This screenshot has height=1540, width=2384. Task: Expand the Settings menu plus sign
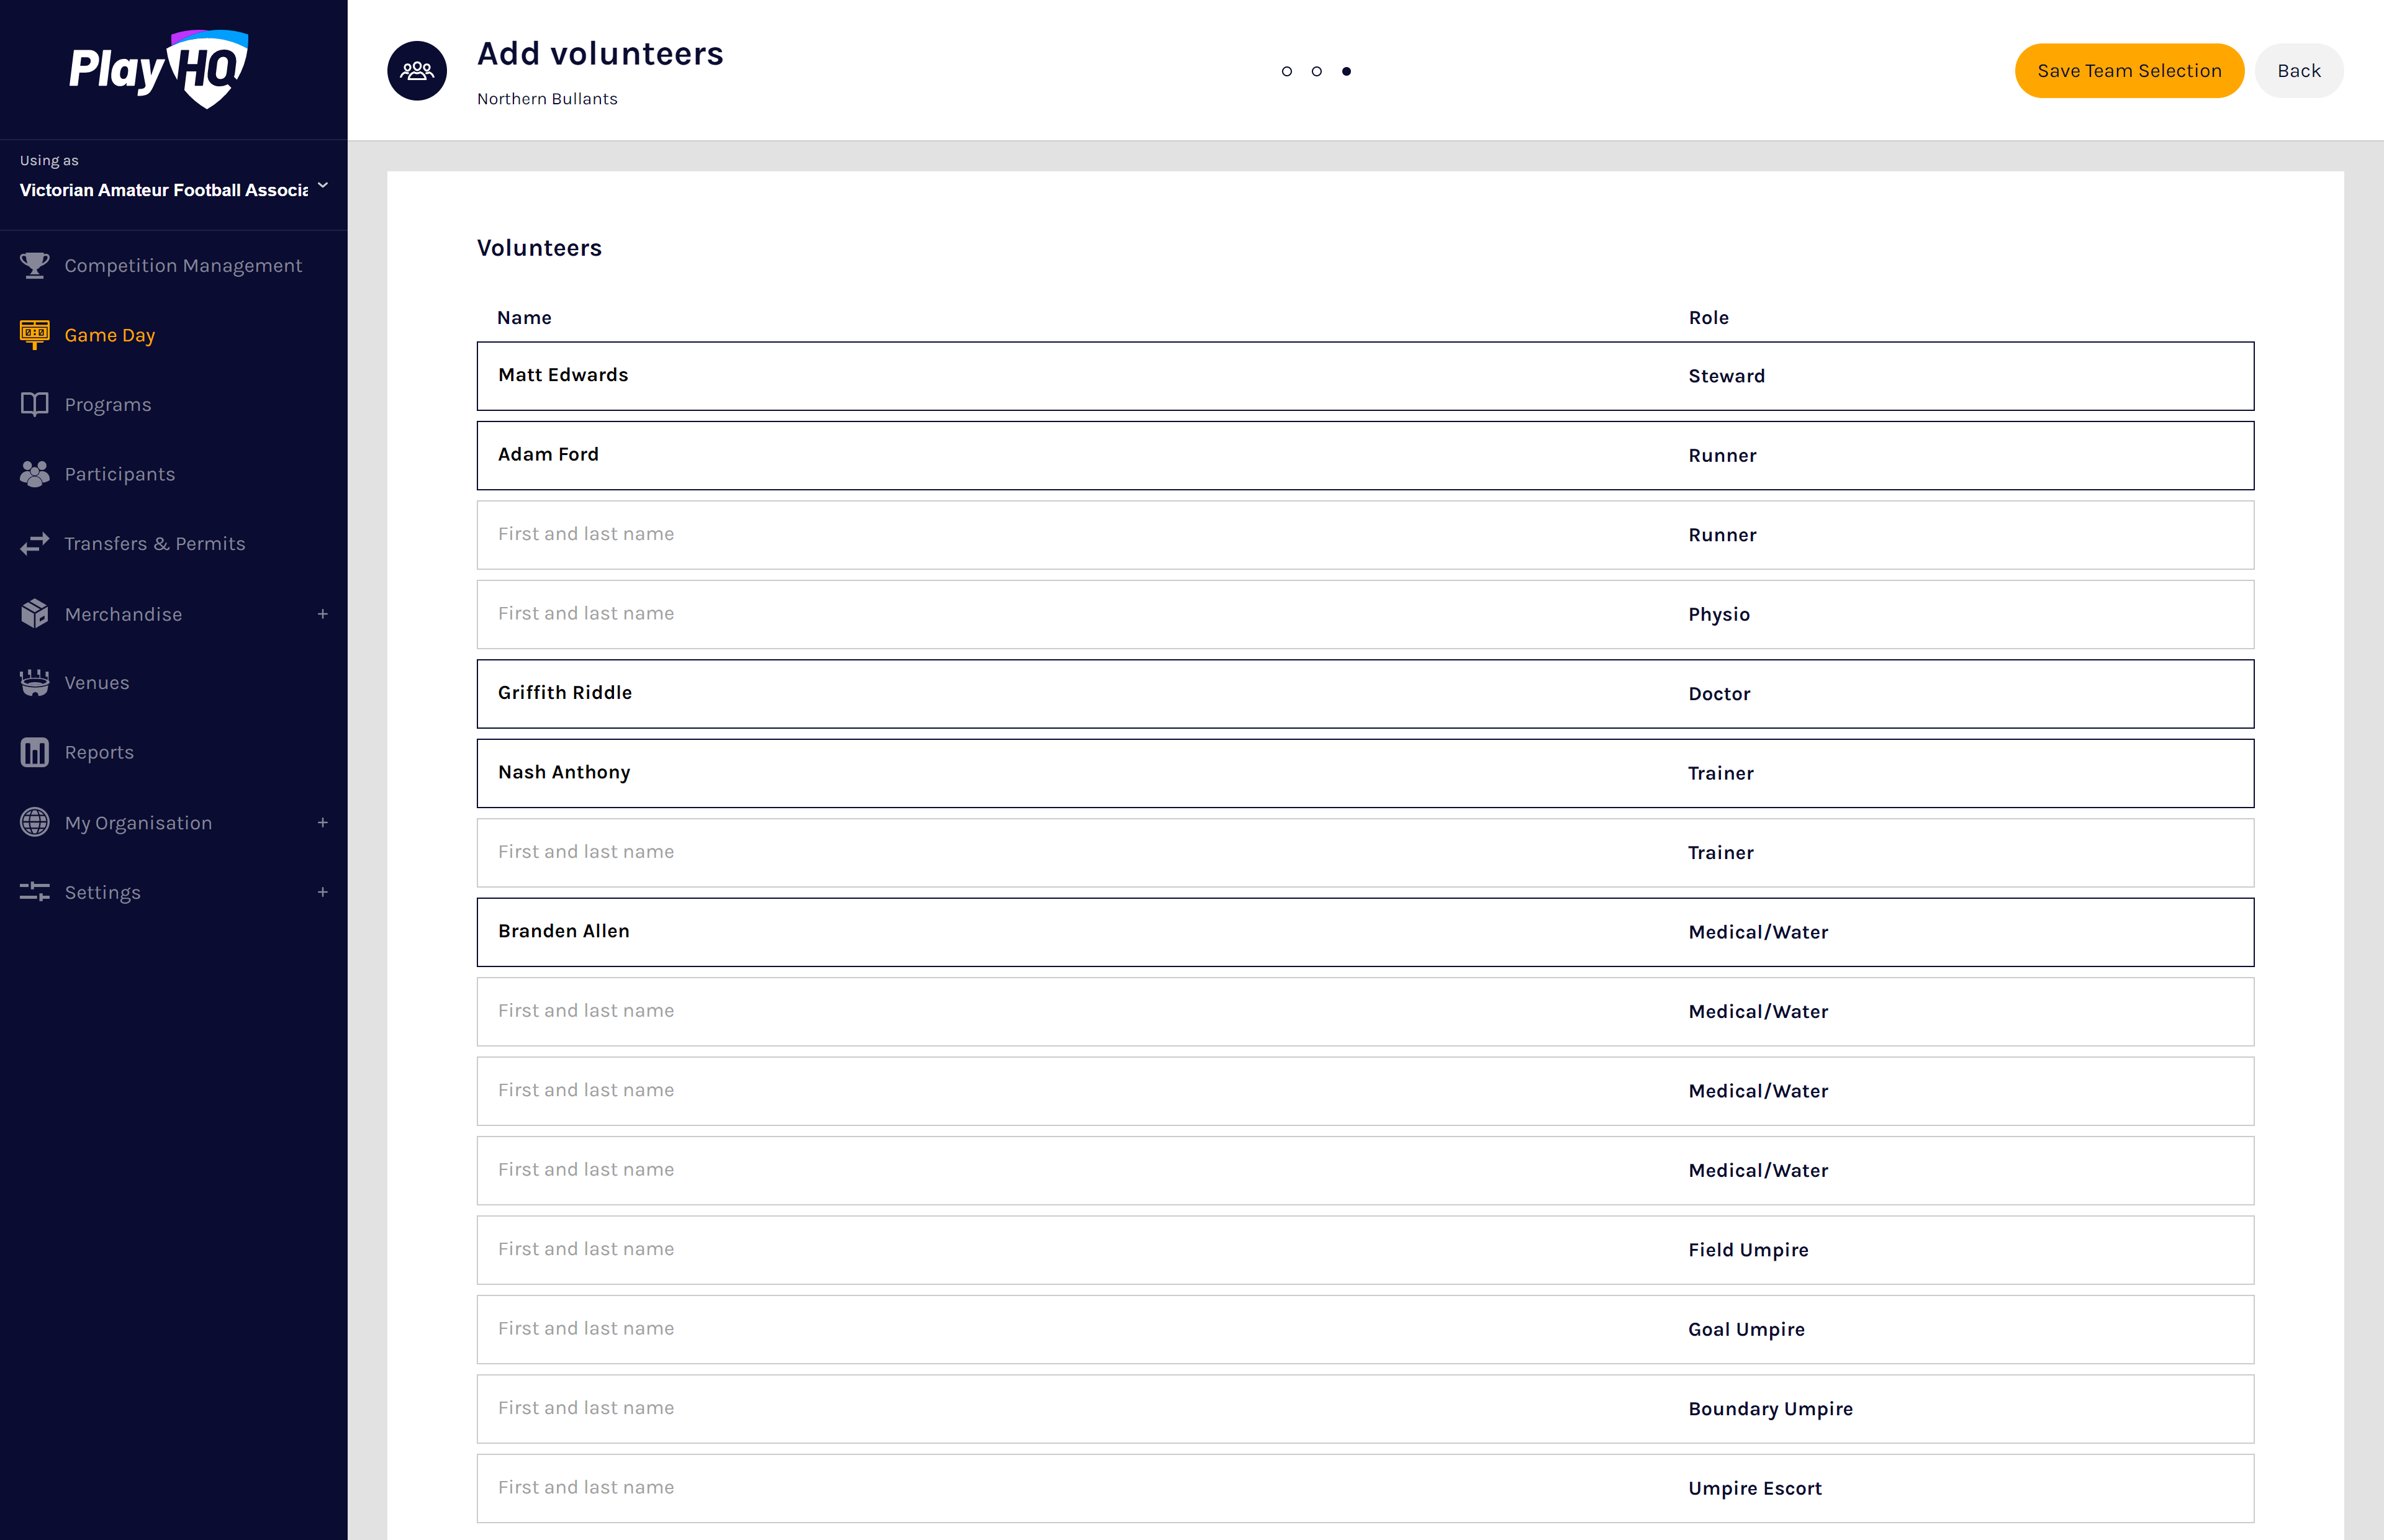(x=323, y=892)
